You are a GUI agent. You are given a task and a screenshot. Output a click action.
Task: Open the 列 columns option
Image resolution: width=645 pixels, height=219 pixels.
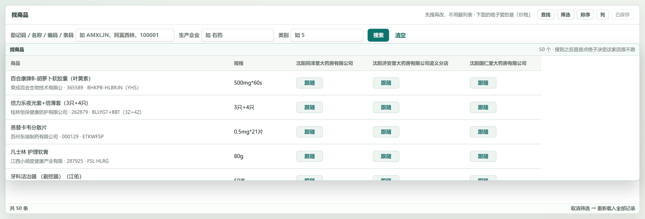point(602,15)
